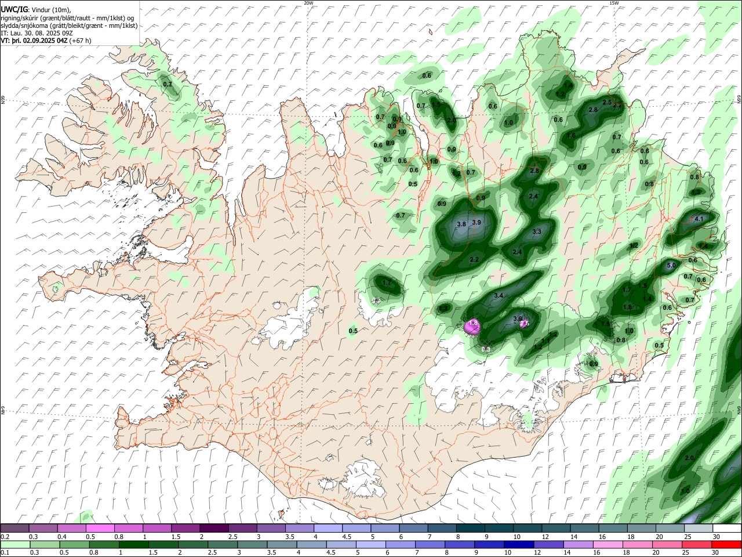Click the pale mint first swatch of the lower legend
Viewport: 742px width, 557px height.
click(14, 545)
